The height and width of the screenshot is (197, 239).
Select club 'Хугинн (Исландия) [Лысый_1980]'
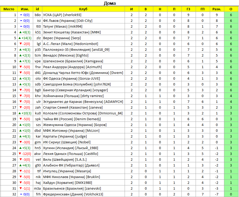click(70, 148)
